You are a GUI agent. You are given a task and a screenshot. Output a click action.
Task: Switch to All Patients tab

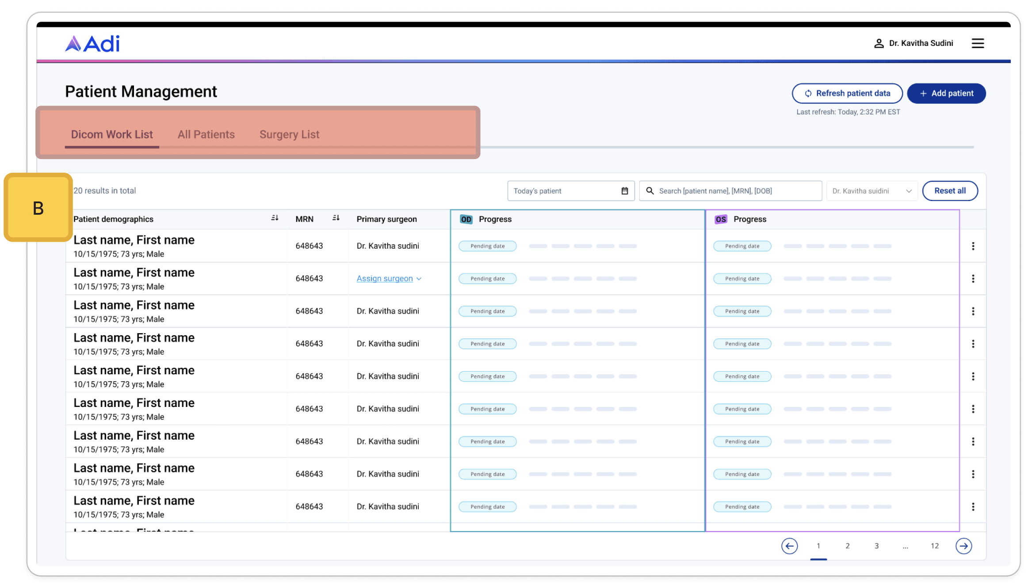(x=206, y=134)
